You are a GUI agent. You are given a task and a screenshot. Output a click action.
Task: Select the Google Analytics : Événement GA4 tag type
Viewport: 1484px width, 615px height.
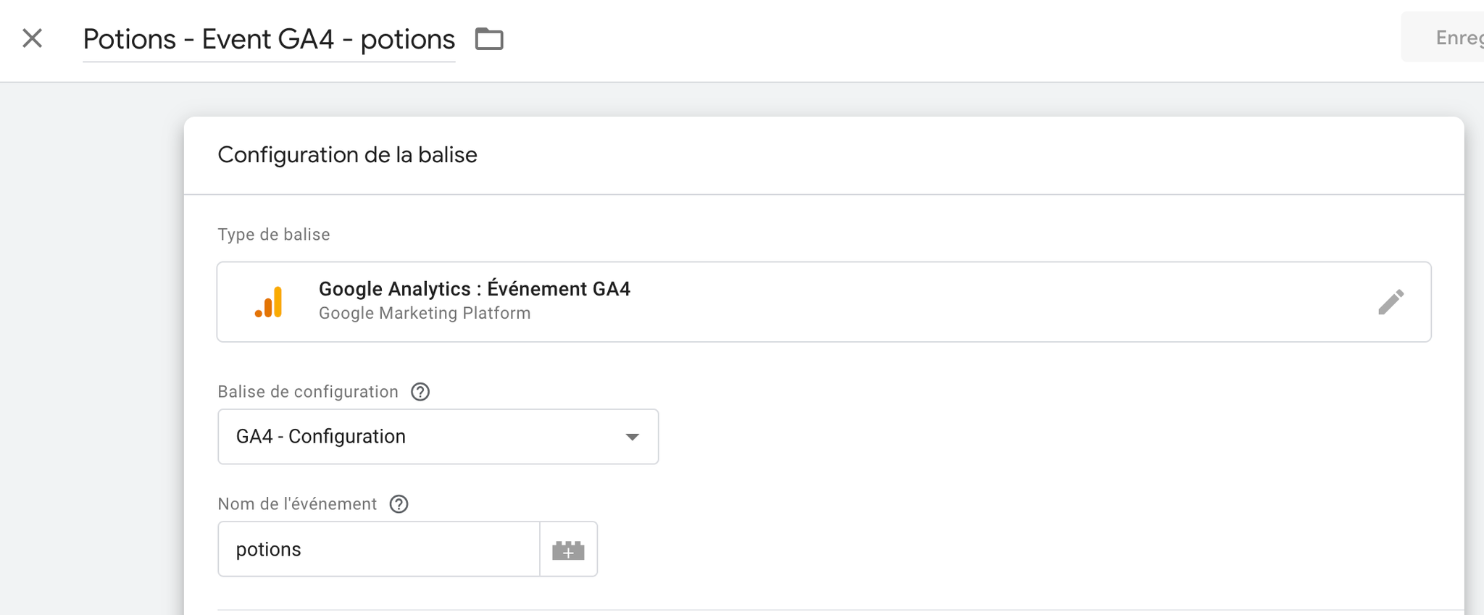click(x=824, y=302)
